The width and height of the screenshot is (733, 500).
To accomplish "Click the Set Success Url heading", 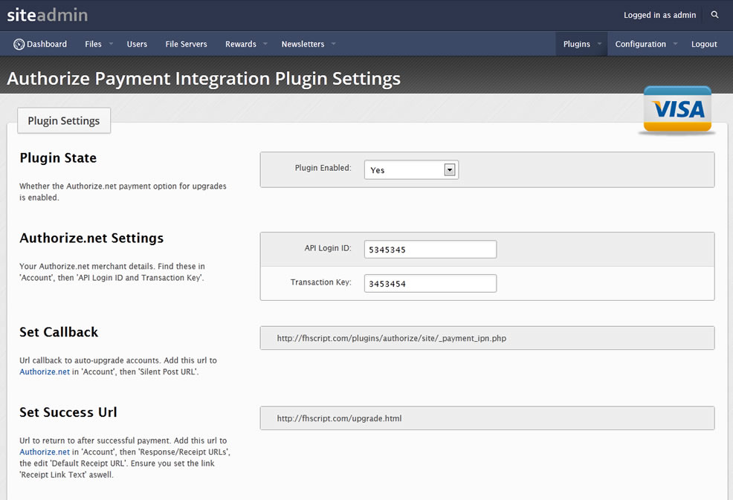I will coord(68,412).
